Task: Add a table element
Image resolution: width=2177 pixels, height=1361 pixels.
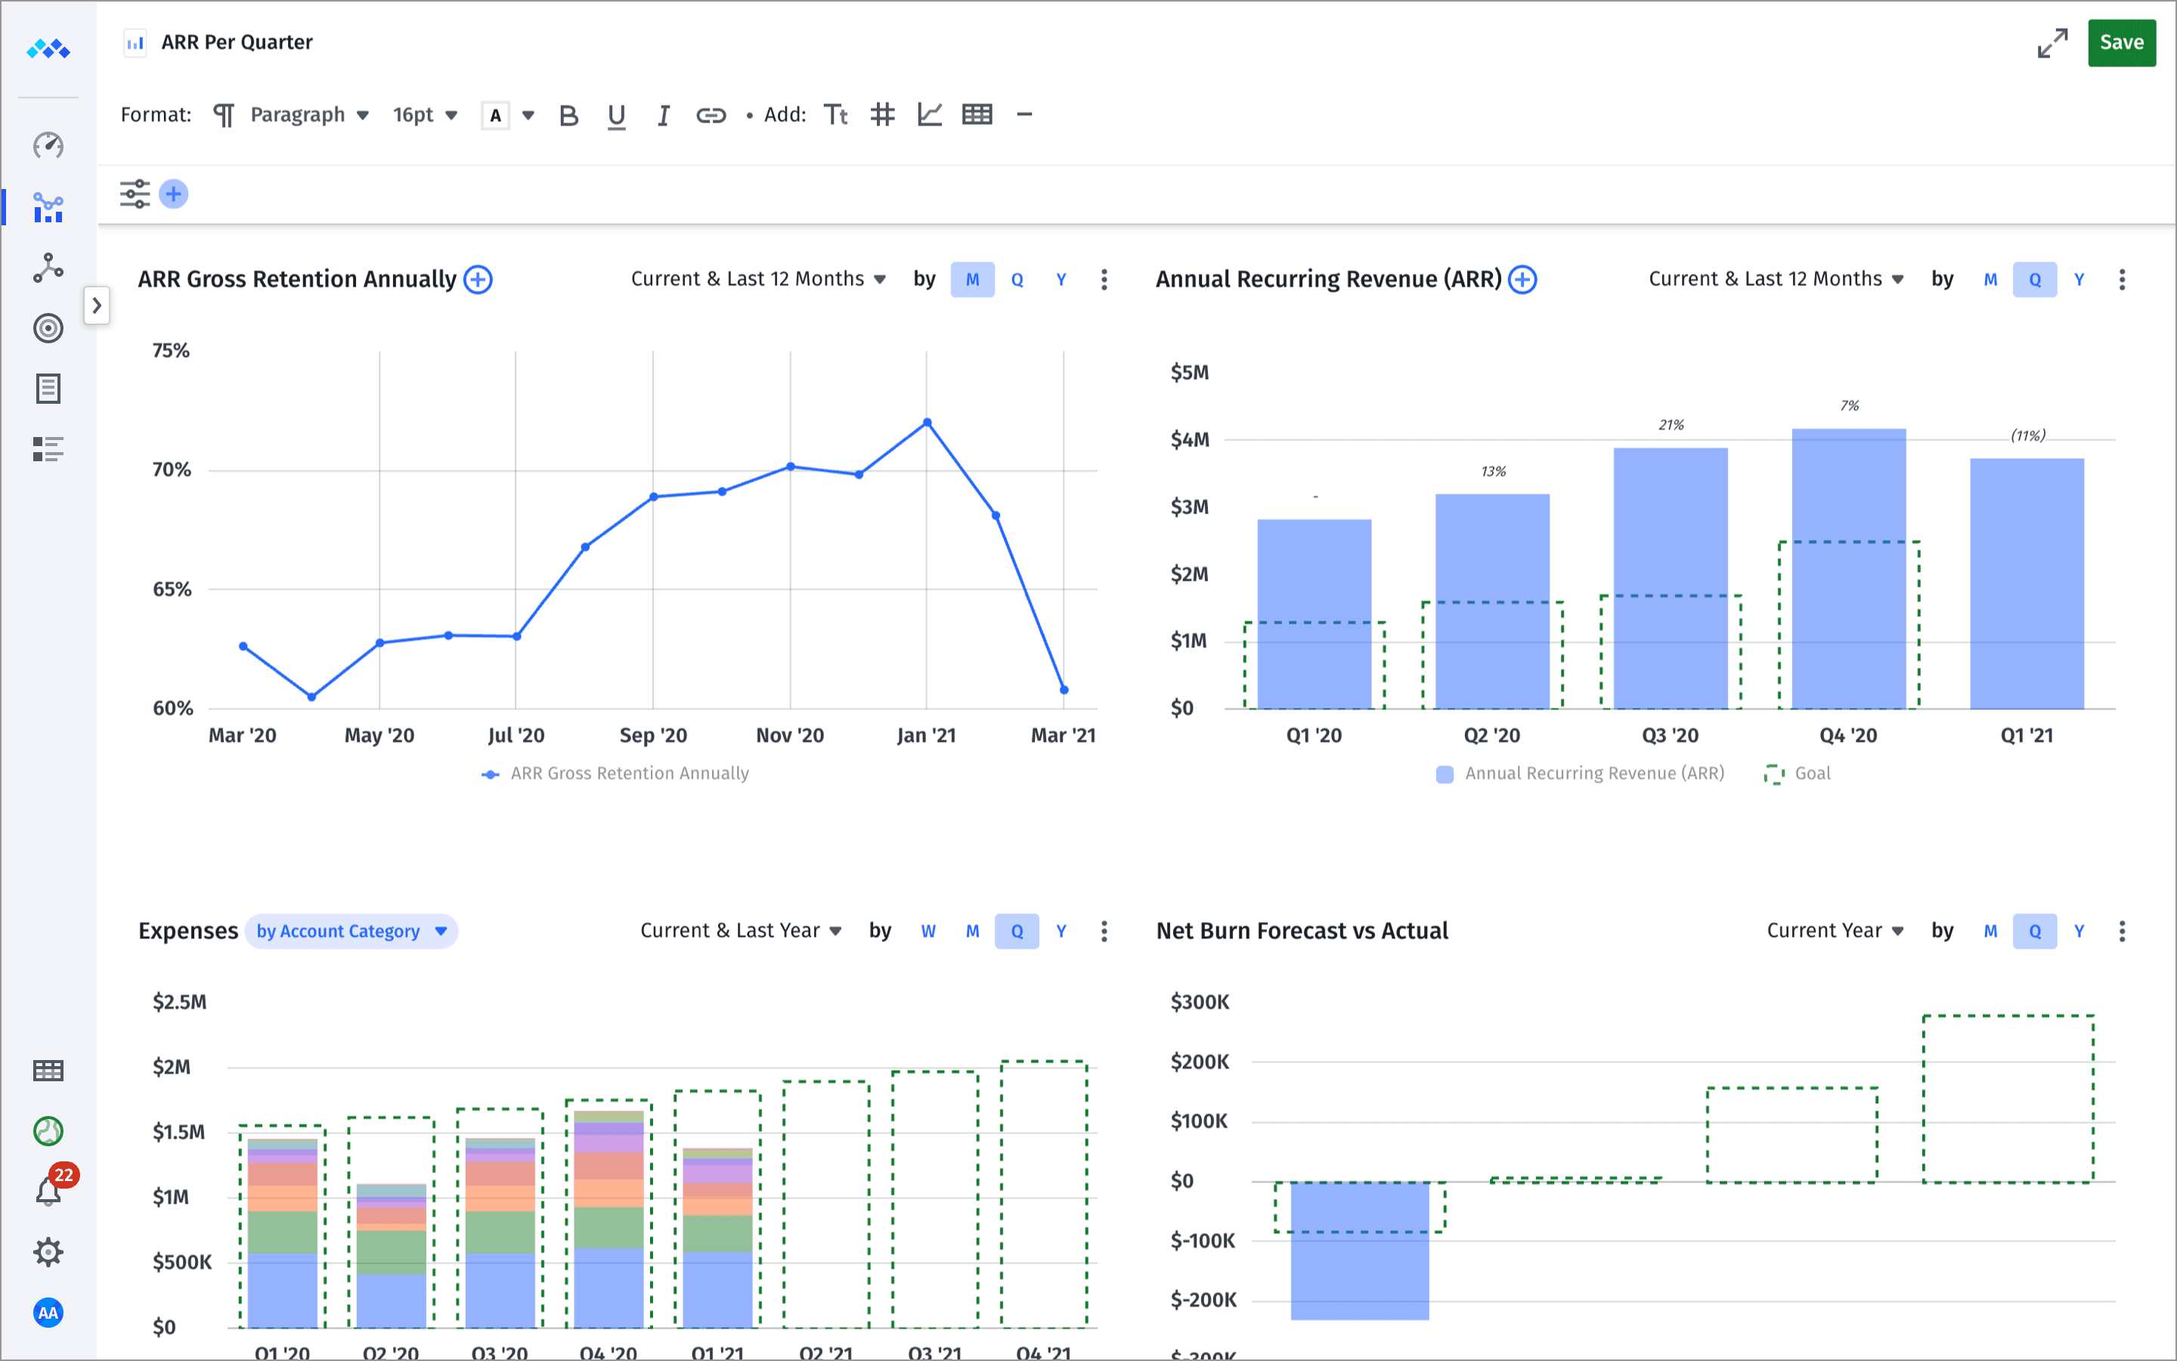Action: [977, 114]
